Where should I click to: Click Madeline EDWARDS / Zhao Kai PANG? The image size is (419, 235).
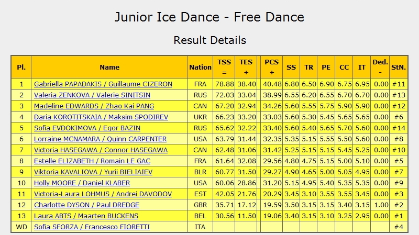[x=94, y=106]
